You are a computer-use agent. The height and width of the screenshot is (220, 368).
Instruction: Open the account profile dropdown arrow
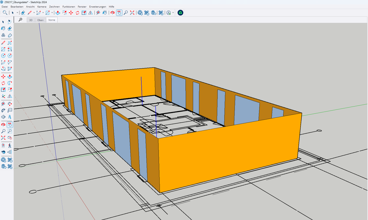pyautogui.click(x=173, y=13)
